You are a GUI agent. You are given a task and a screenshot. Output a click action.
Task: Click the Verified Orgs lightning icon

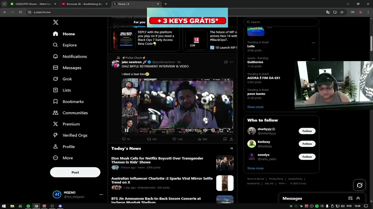[55, 135]
